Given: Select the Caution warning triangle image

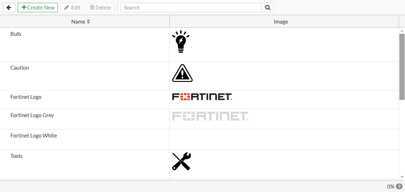Looking at the screenshot, I should [x=182, y=73].
